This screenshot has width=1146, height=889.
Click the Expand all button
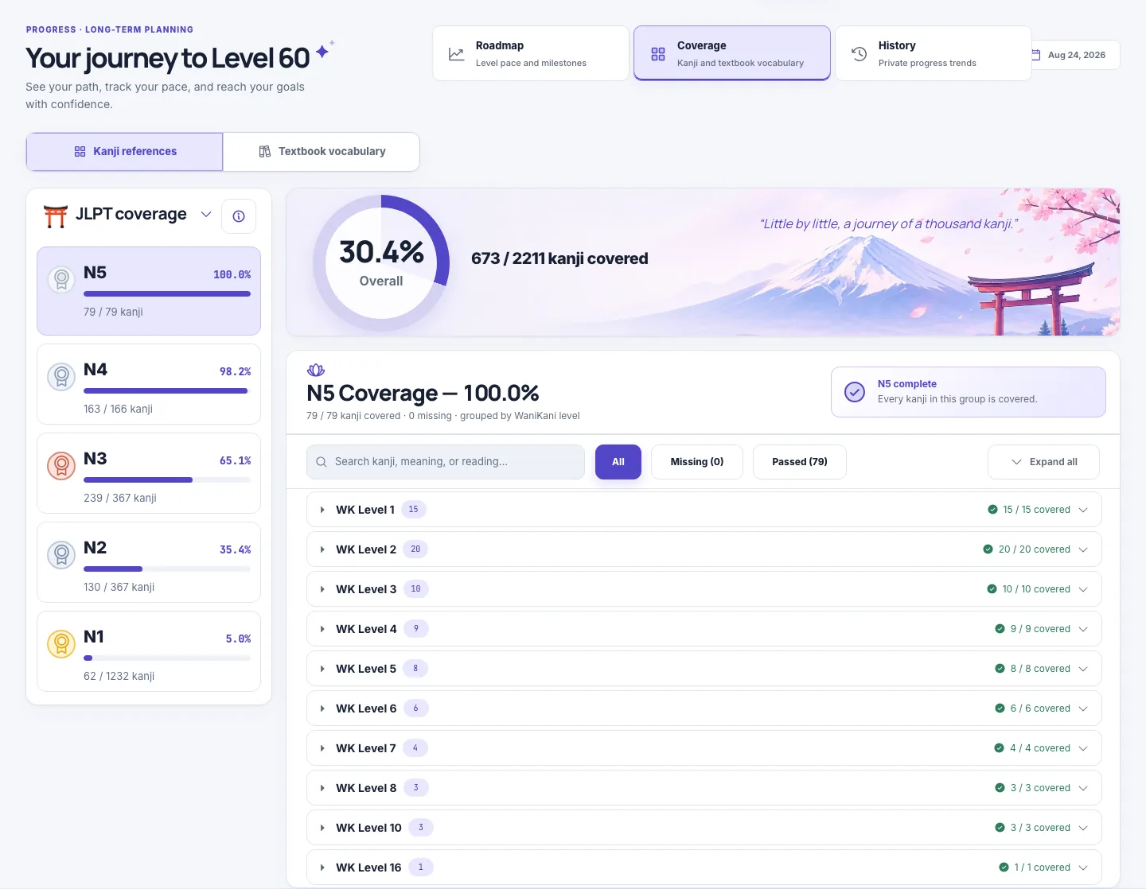[x=1044, y=462]
